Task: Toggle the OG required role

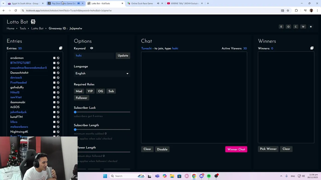Action: [101, 91]
